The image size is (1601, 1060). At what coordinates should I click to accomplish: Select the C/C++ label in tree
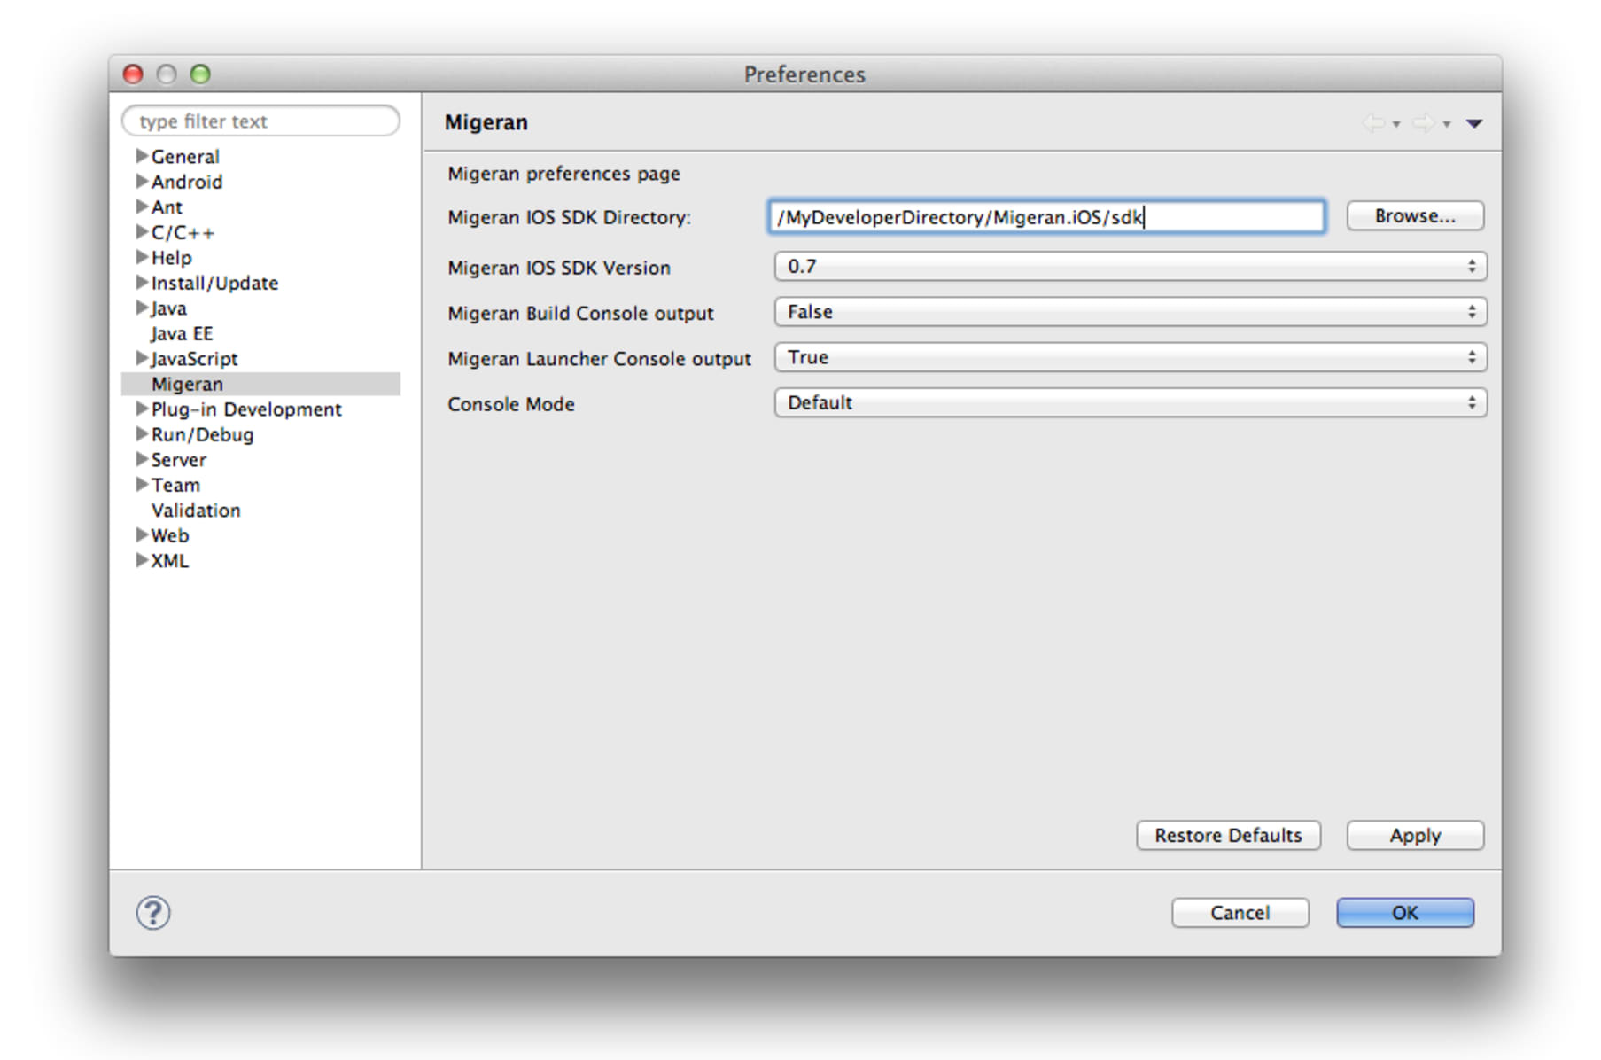tap(183, 232)
